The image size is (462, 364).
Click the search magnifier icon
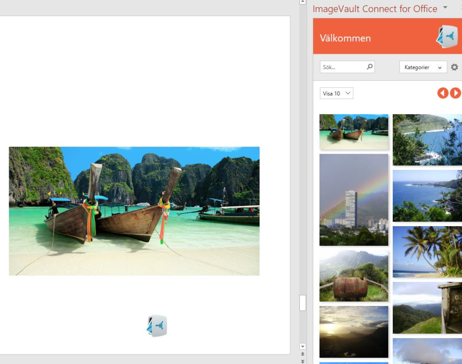tap(370, 67)
